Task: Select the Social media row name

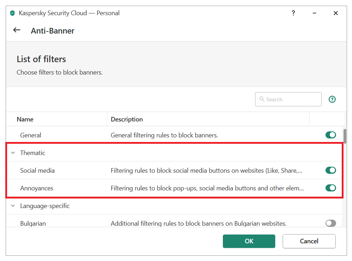Action: click(37, 171)
